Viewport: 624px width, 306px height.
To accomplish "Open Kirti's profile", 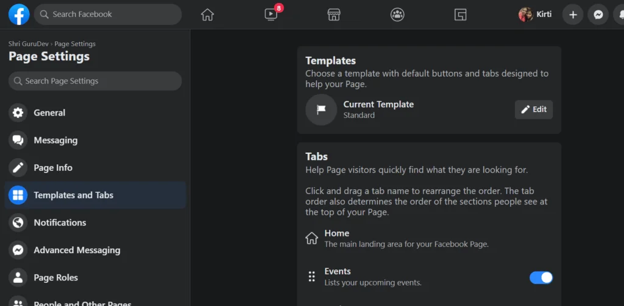I will 535,15.
